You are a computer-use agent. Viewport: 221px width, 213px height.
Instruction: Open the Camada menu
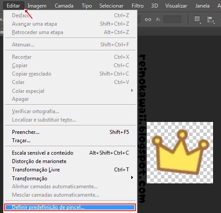[64, 6]
